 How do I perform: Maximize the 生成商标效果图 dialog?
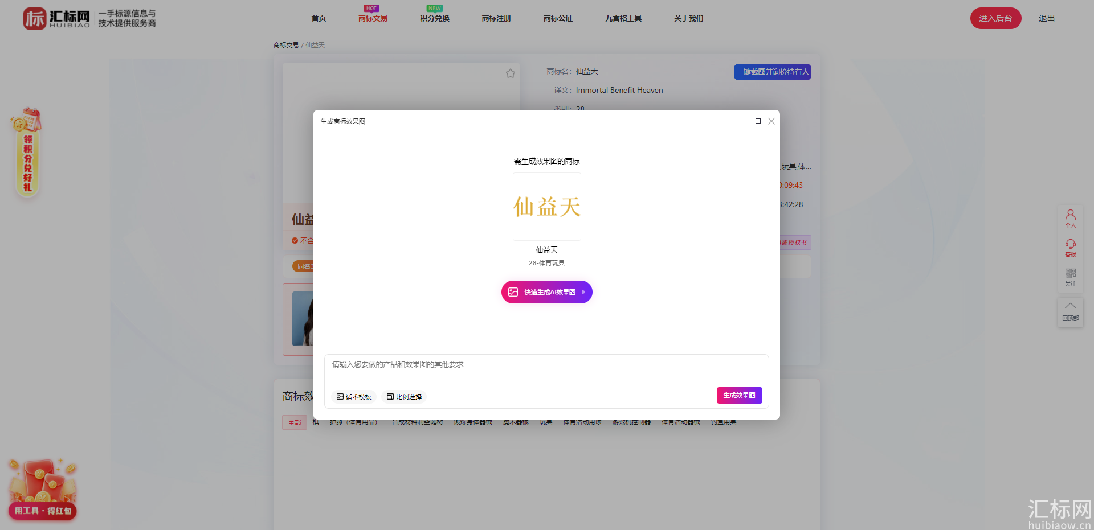pos(758,121)
